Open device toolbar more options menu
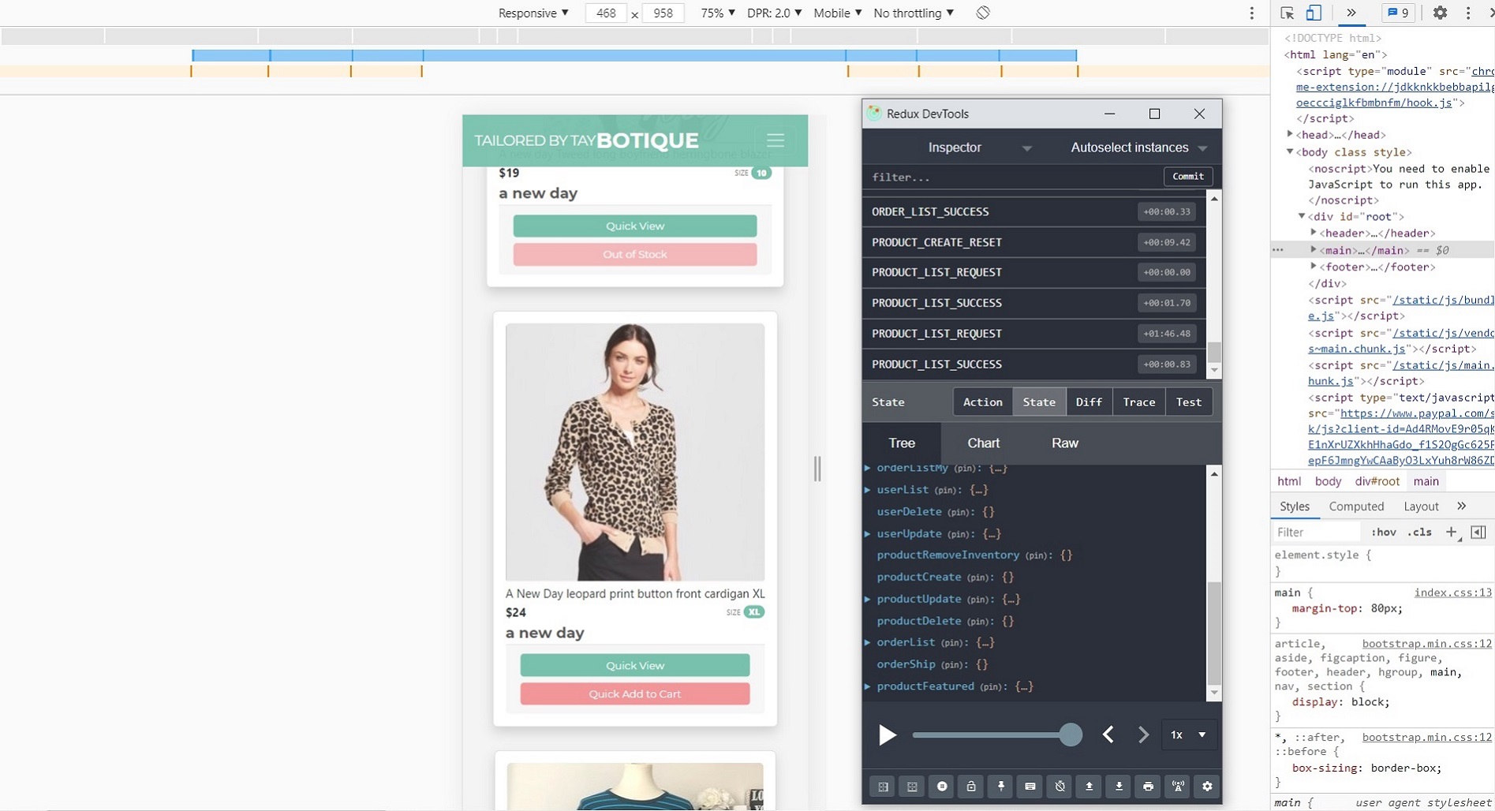 point(1251,13)
